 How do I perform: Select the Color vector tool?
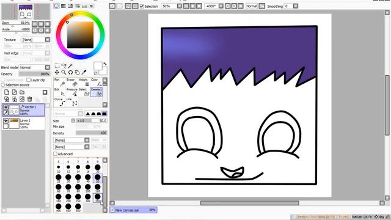96,82
